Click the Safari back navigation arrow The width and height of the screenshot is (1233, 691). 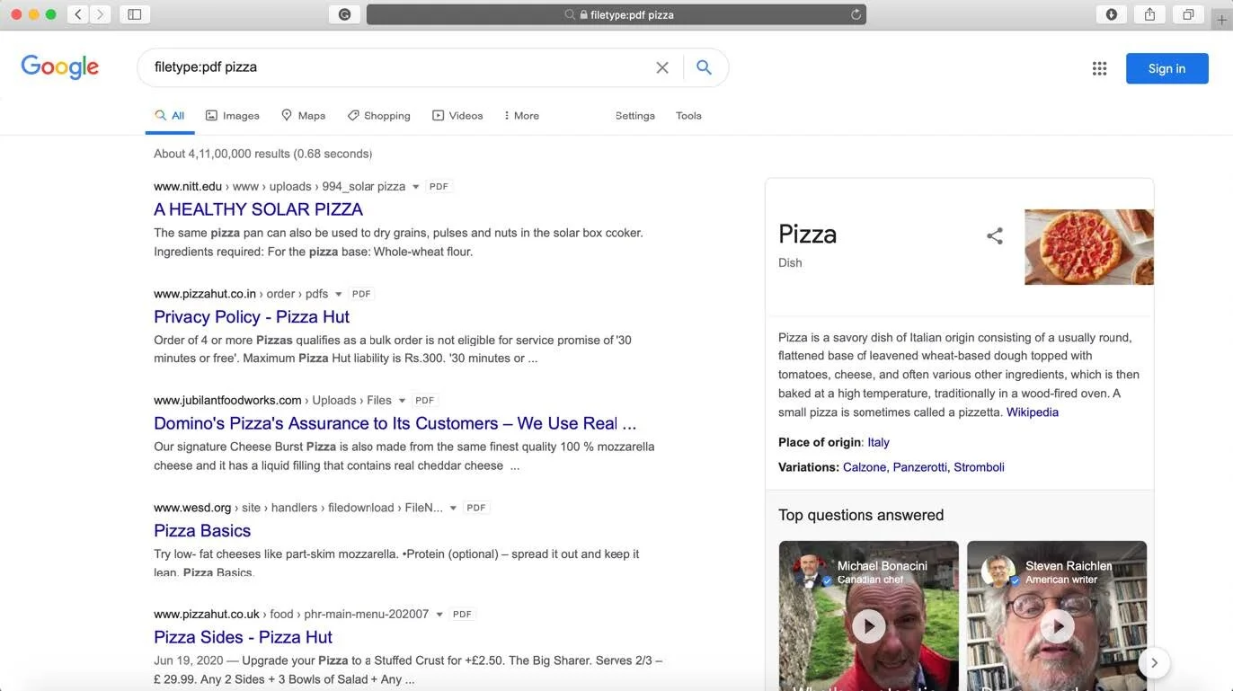pyautogui.click(x=78, y=14)
